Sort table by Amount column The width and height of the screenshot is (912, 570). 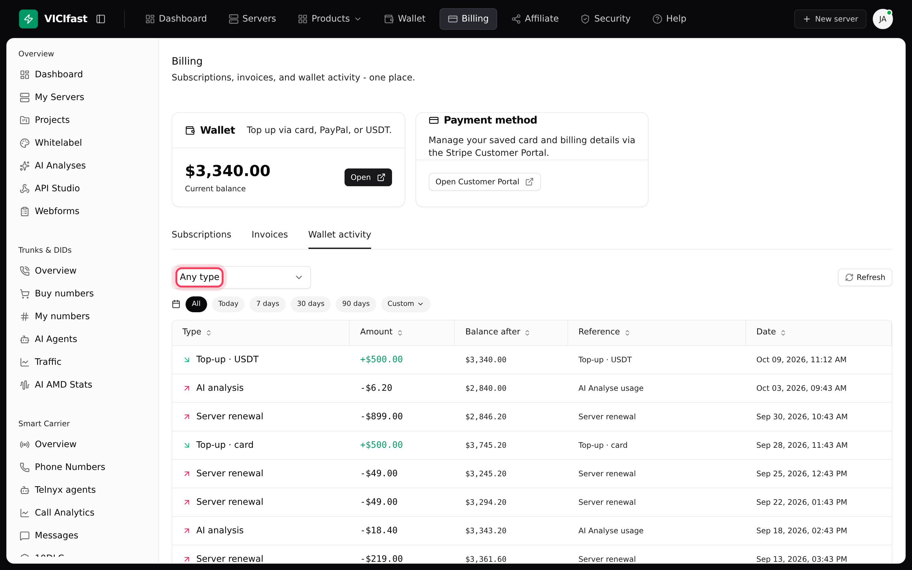click(x=381, y=332)
